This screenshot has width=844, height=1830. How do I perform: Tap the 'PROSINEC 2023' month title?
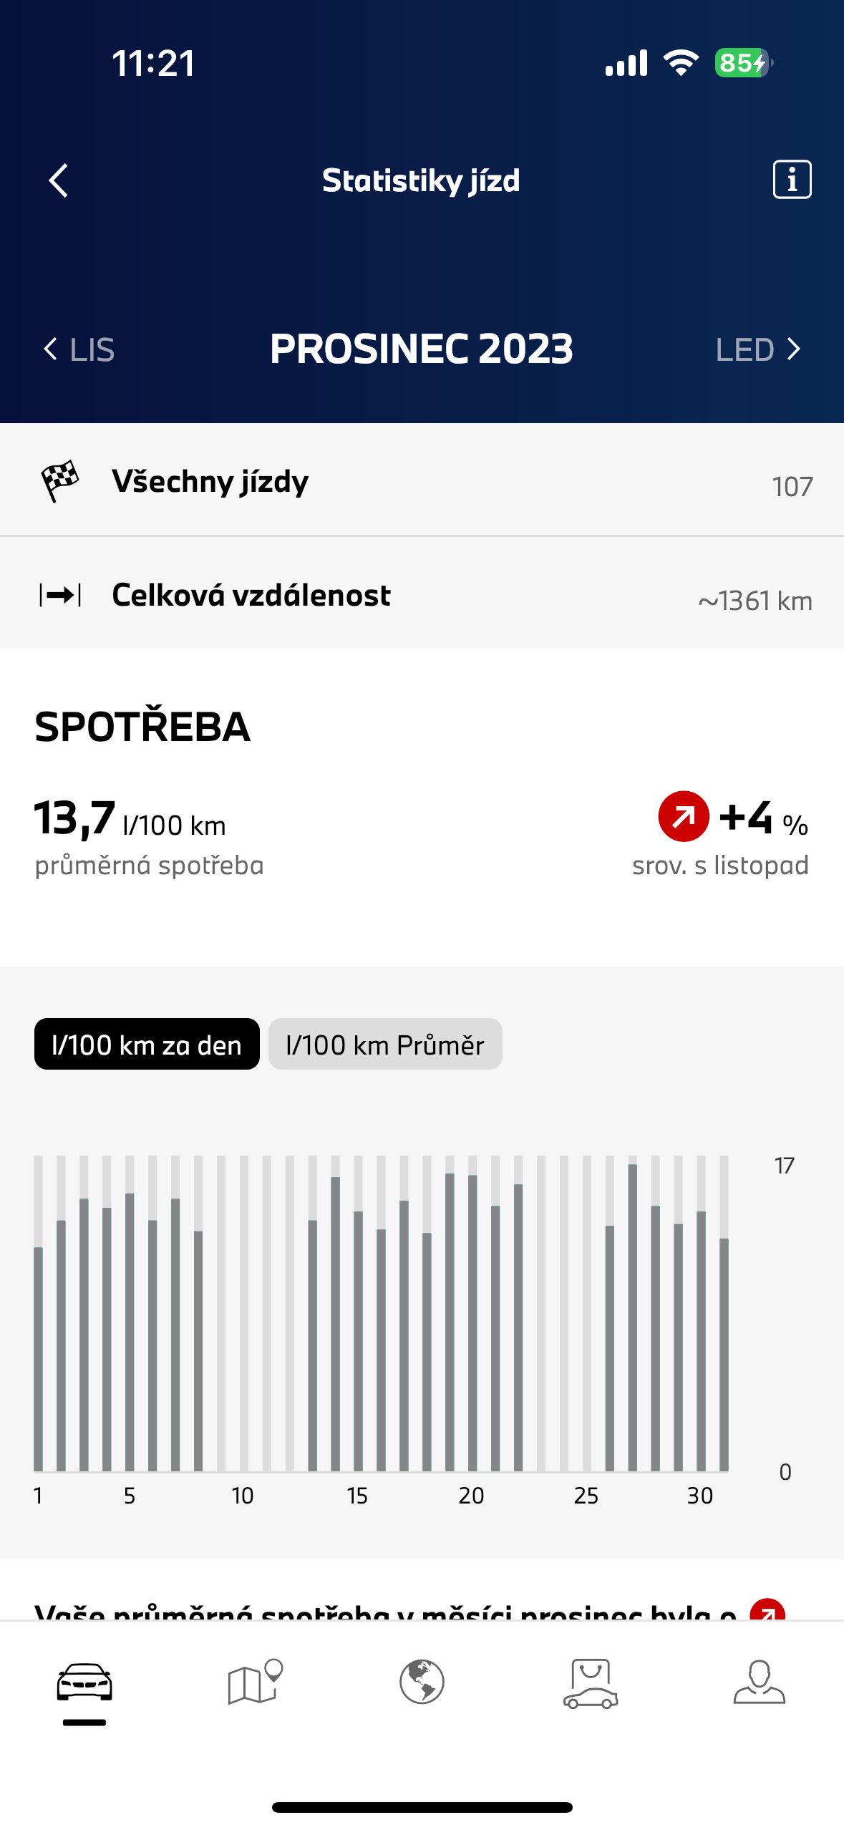[x=422, y=349]
